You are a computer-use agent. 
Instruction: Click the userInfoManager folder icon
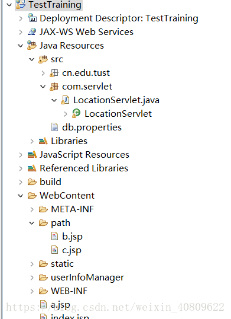coord(43,277)
